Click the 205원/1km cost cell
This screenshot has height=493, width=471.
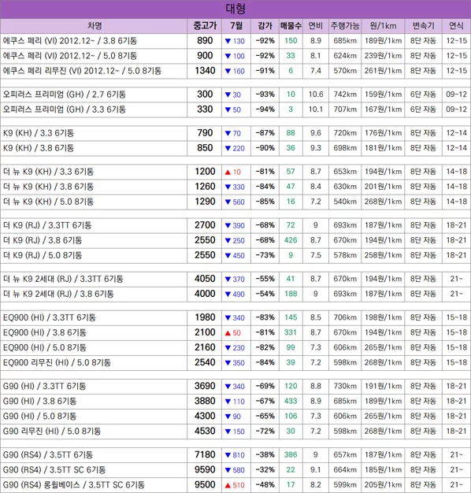(383, 485)
